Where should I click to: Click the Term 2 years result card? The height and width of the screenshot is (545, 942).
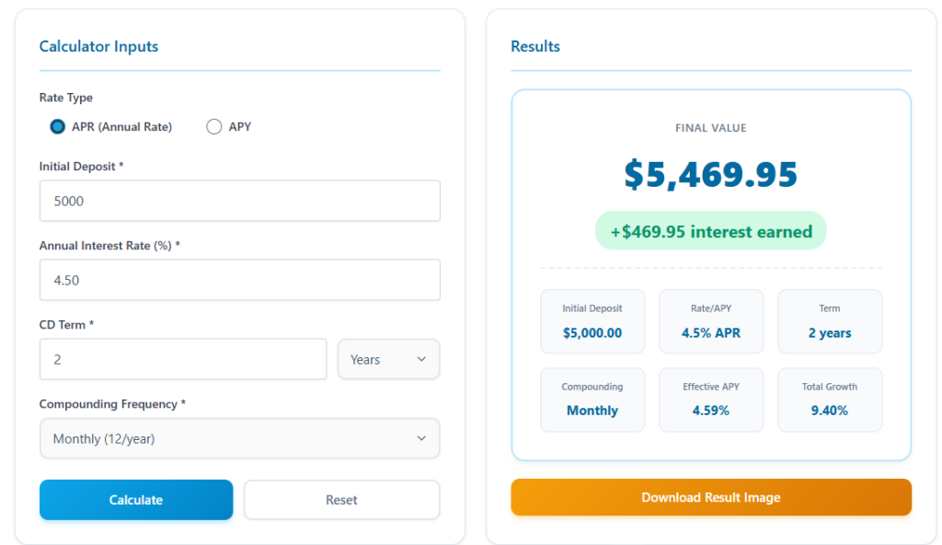click(x=830, y=321)
